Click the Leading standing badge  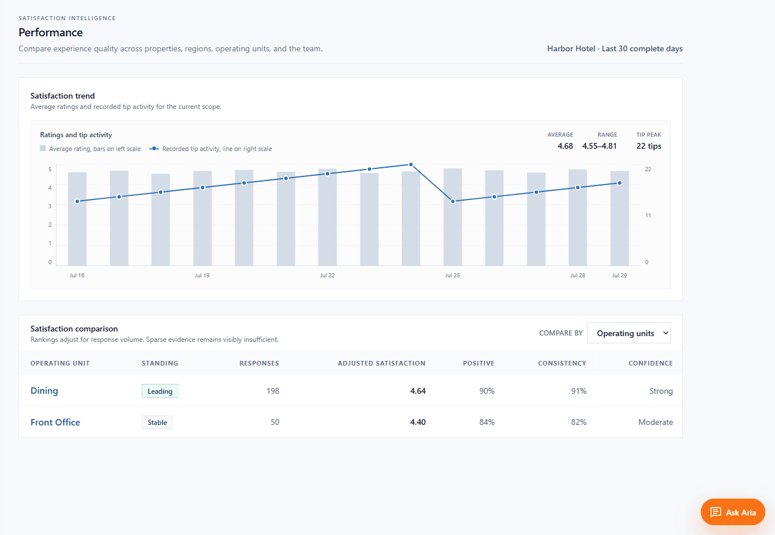(x=160, y=391)
